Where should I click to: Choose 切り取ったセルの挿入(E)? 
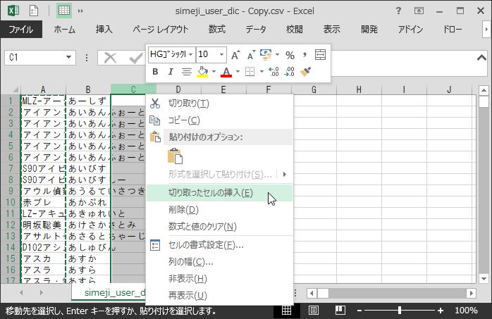[220, 193]
